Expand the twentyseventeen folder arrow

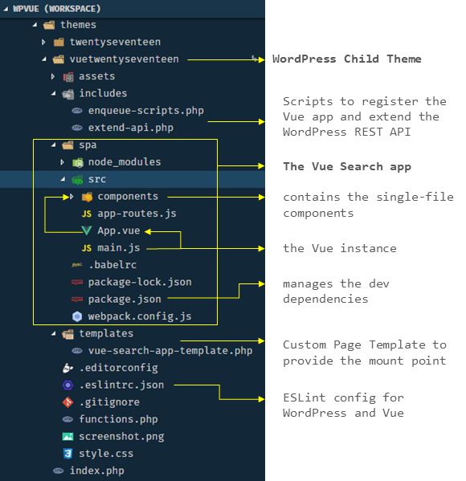pyautogui.click(x=43, y=42)
